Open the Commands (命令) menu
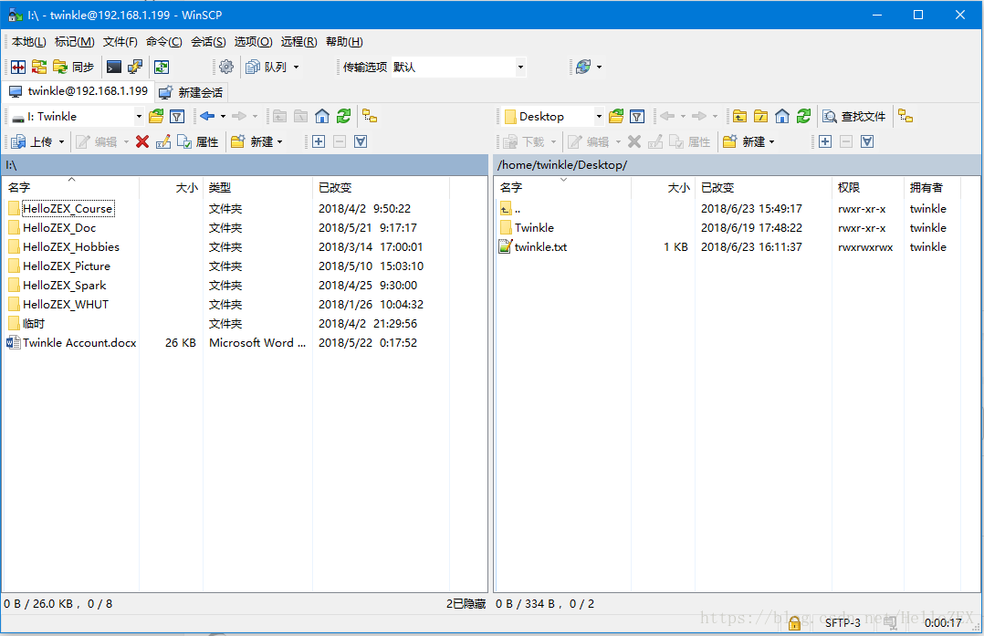The image size is (984, 636). pyautogui.click(x=164, y=42)
